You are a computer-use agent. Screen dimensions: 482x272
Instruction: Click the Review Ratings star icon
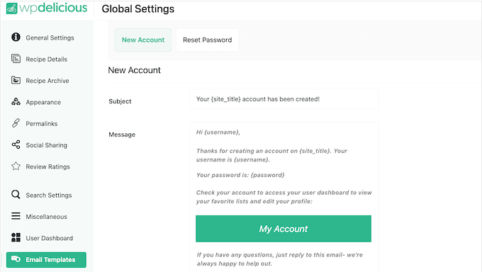click(x=16, y=166)
